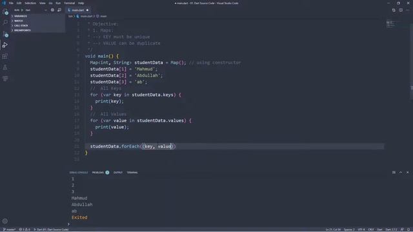413x232 pixels.
Task: Open the Search view in the activity bar
Action: point(5,23)
